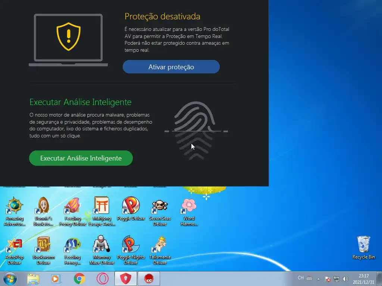Open Windows Explorer from taskbar
382x286 pixels.
pos(33,279)
